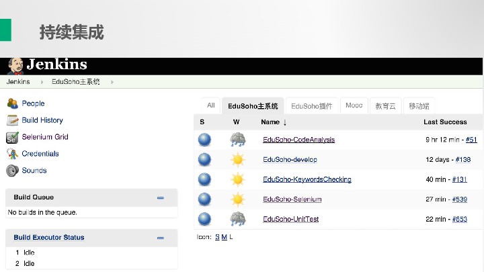
Task: Click 'No builds in the queue.' text
Action: tap(42, 212)
